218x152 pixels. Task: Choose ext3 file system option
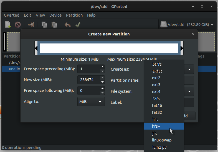pos(164,85)
